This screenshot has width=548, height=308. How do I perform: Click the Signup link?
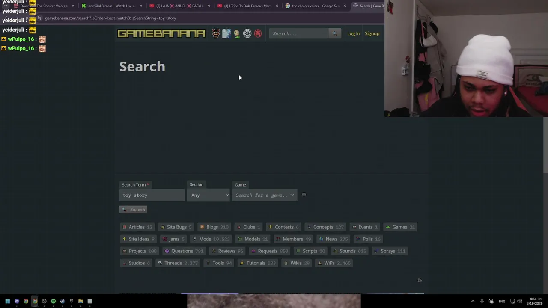pos(372,33)
